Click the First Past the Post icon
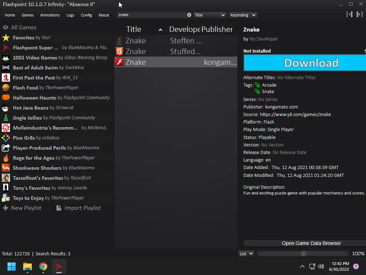This screenshot has height=275, width=366. [x=6, y=78]
